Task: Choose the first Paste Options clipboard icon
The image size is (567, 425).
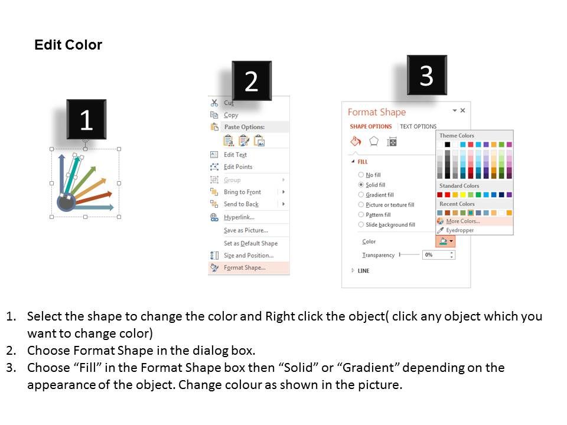Action: (229, 140)
